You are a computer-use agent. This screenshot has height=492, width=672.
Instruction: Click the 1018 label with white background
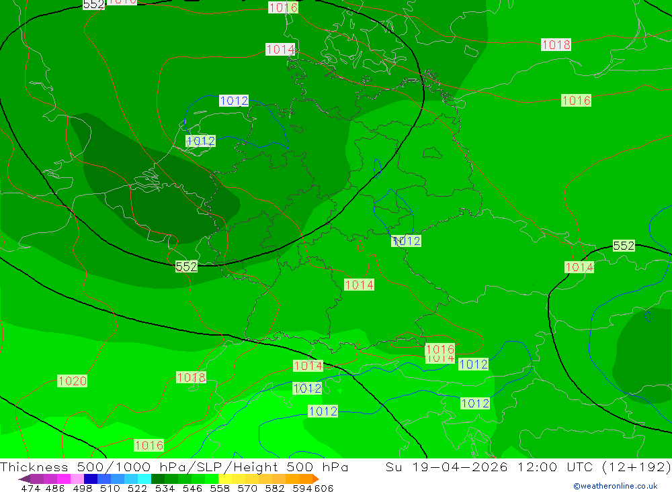[x=556, y=44]
